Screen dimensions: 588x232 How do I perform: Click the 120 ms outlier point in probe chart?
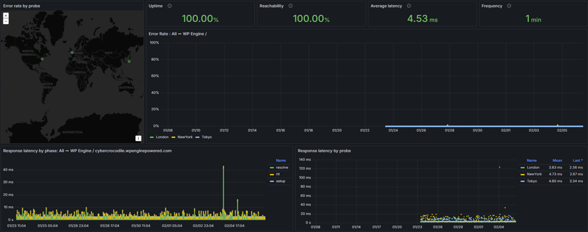pos(500,167)
